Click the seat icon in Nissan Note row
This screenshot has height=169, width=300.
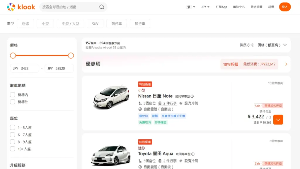[x=140, y=103]
